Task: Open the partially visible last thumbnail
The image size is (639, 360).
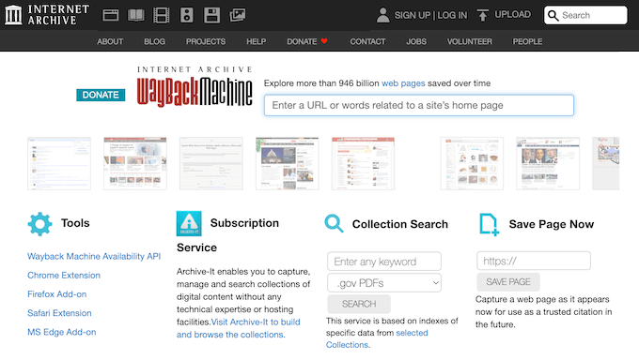Action: click(605, 163)
